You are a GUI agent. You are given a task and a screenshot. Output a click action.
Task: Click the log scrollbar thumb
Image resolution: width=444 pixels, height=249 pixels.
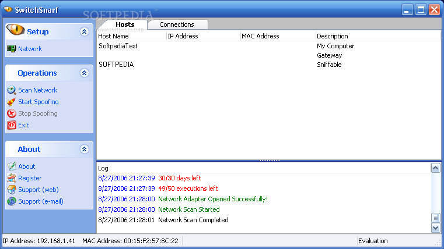pyautogui.click(x=435, y=218)
